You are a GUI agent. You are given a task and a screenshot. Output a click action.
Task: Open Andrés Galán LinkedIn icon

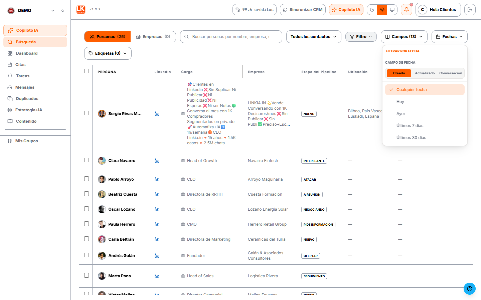point(157,256)
